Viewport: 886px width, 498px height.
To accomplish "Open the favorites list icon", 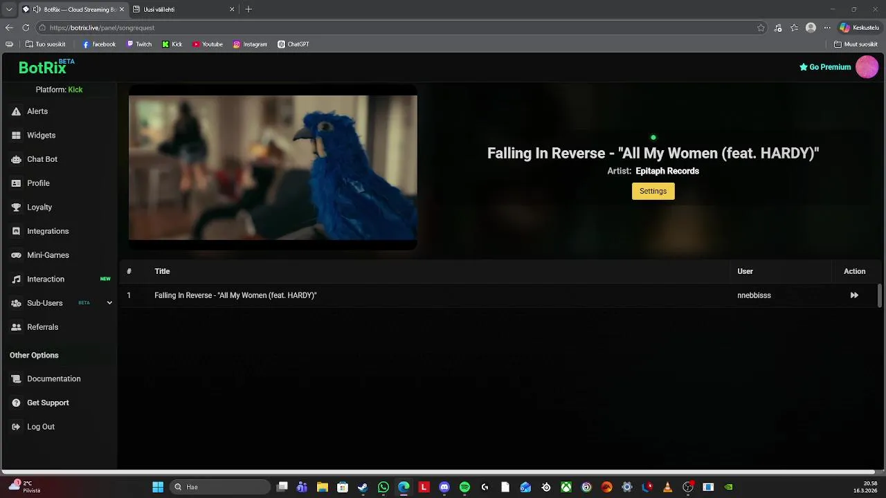I will click(x=794, y=28).
